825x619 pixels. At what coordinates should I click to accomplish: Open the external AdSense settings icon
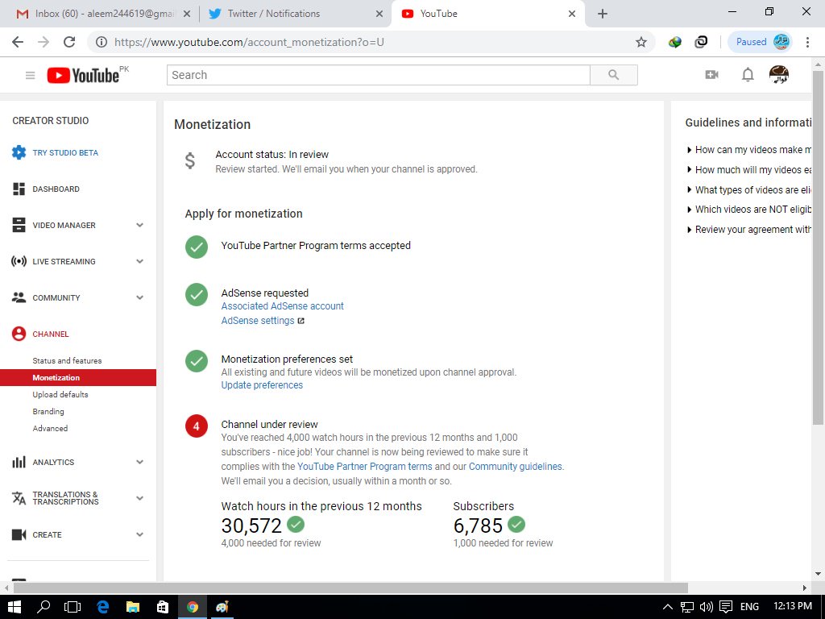[301, 321]
